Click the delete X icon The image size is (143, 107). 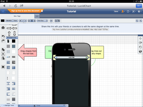click(x=3, y=67)
